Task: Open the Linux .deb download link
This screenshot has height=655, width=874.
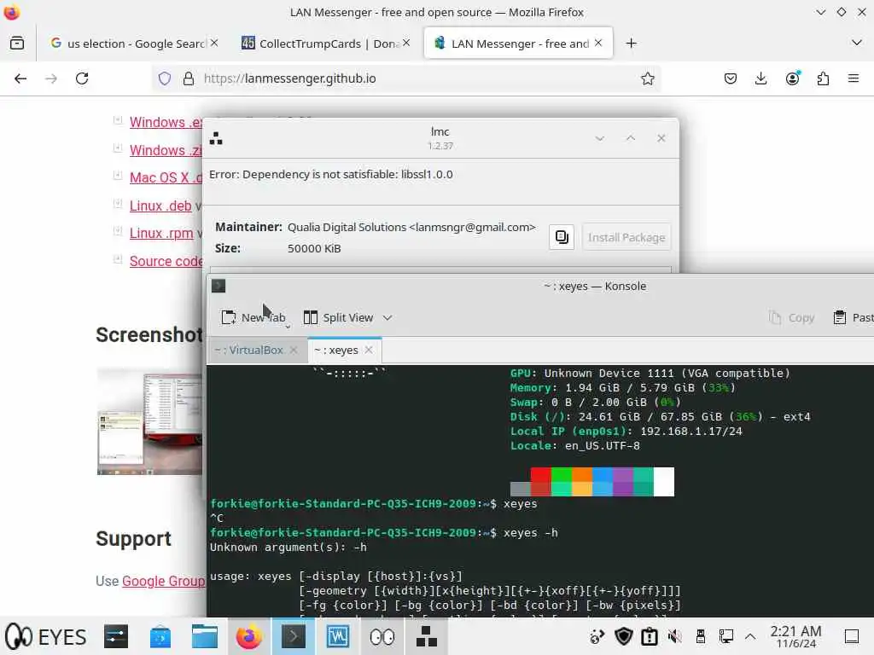Action: (160, 206)
